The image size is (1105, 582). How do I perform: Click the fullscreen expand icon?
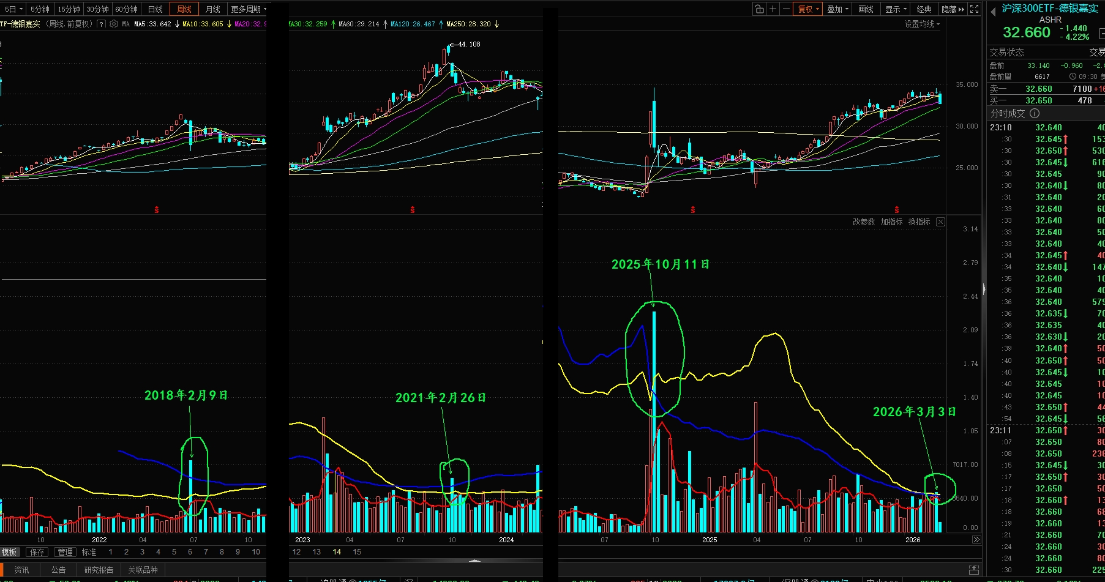(x=974, y=9)
